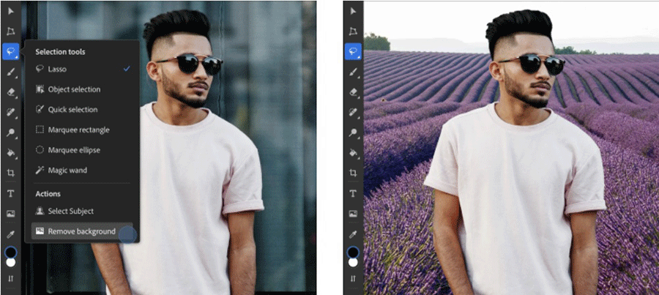Swap the colors in the lavender image toolbar
The image size is (659, 295).
click(x=353, y=278)
